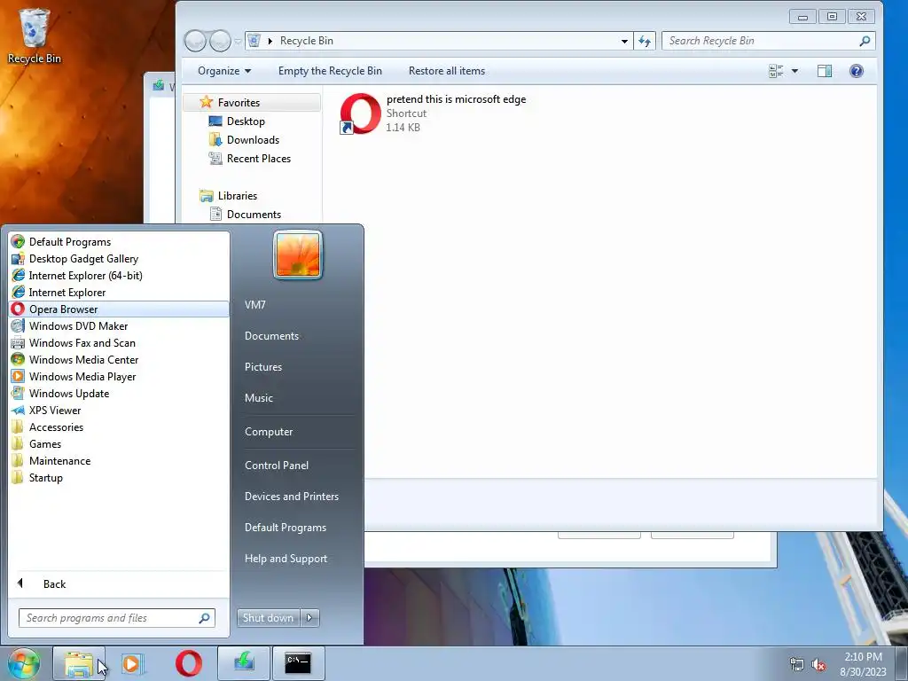
Task: Click Empty the Recycle Bin
Action: point(330,71)
